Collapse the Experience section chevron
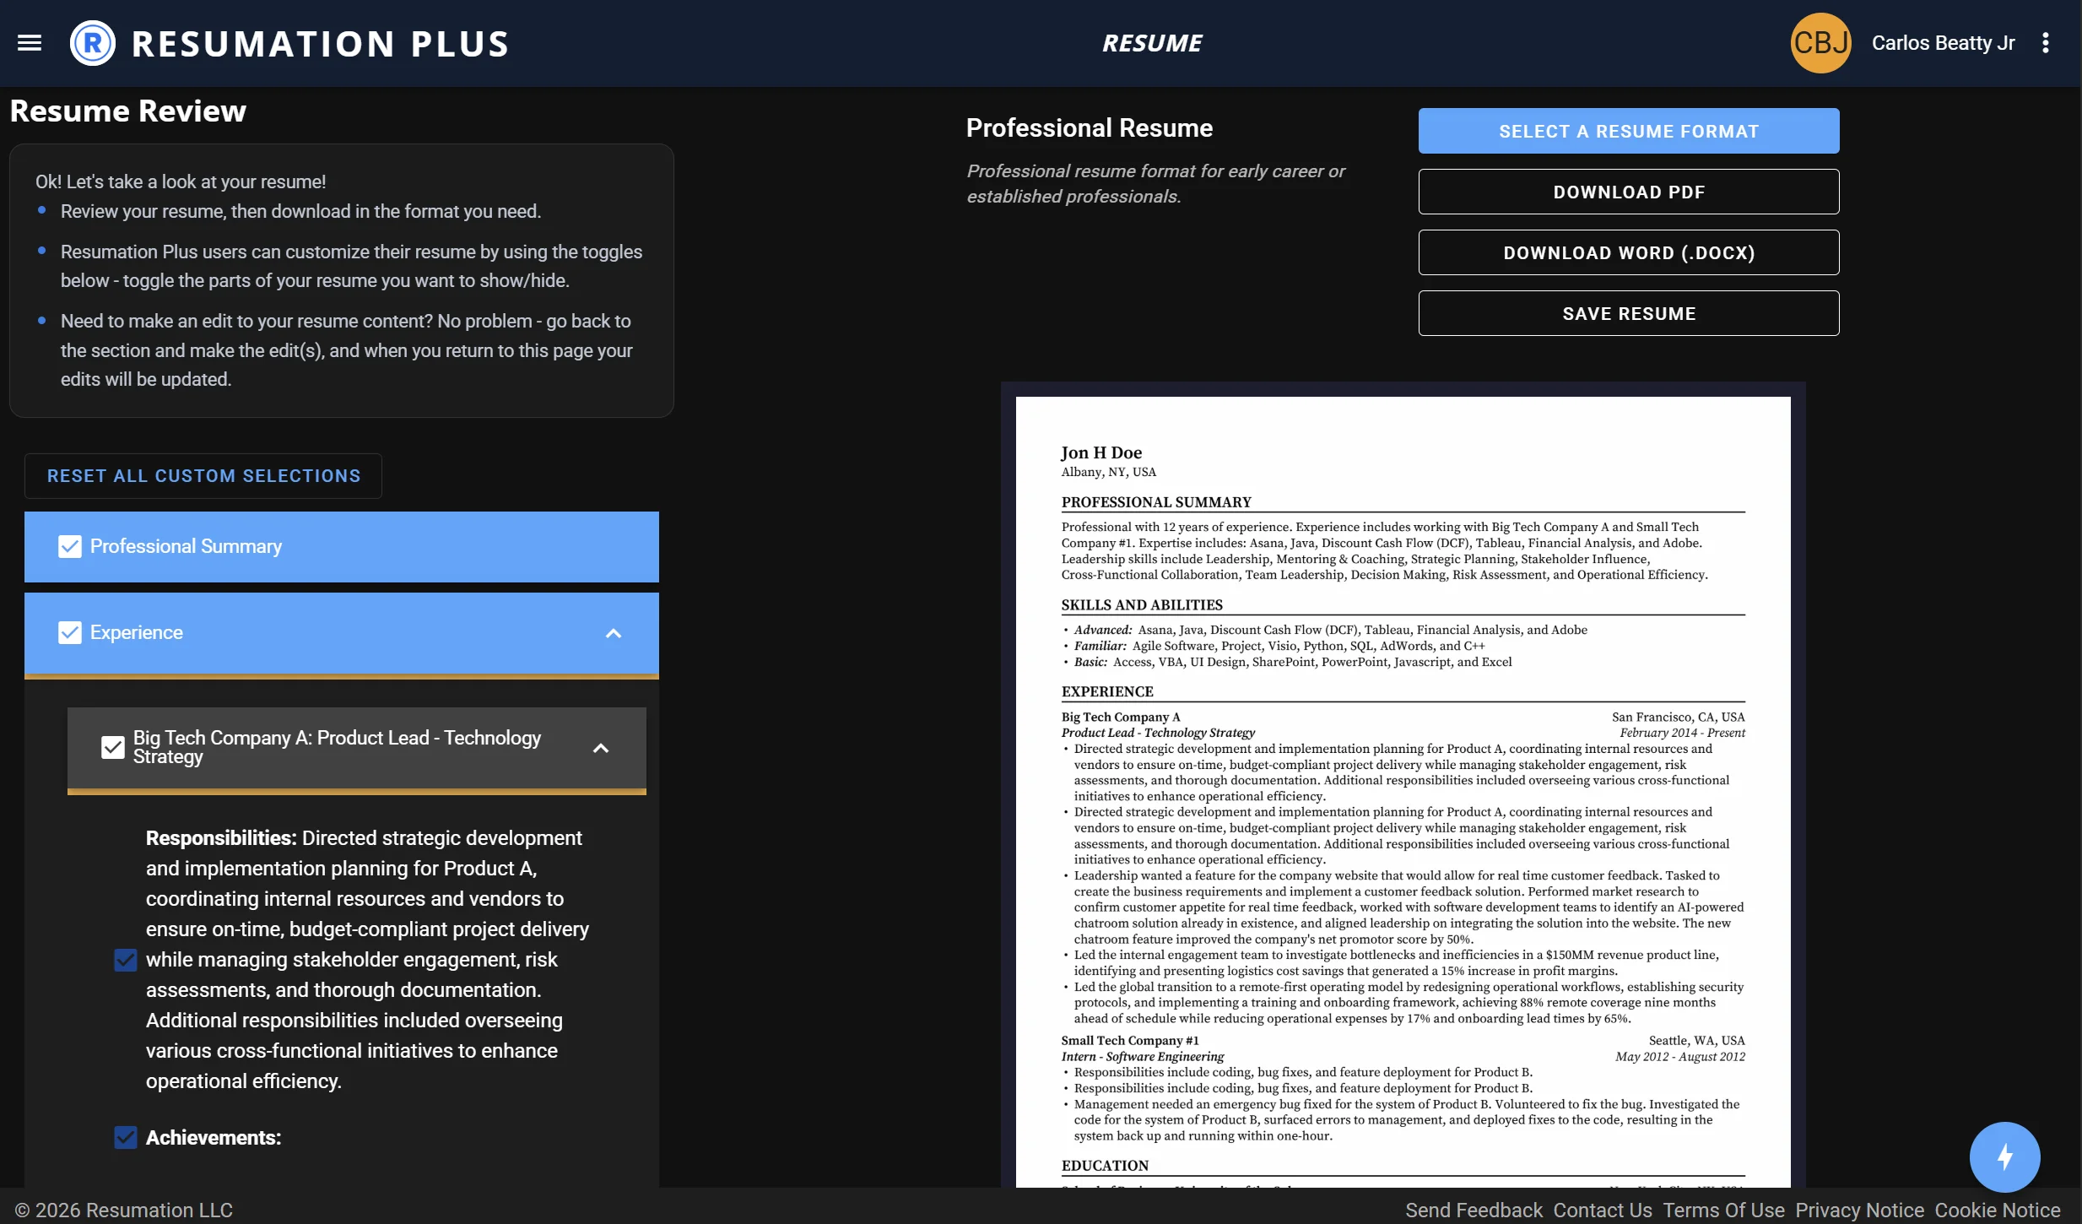This screenshot has width=2082, height=1224. click(614, 633)
